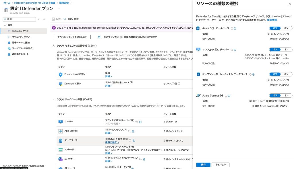Collapse the クラウド セキュリティ態勢管理 (CSPM) section
This screenshot has width=294, height=169.
[53, 46]
